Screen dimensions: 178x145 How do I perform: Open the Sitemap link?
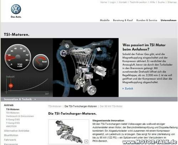coord(172,2)
